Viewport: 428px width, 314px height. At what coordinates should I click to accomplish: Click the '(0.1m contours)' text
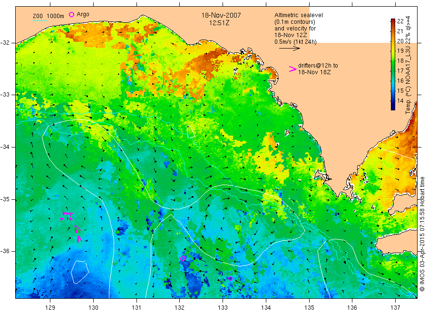click(295, 22)
